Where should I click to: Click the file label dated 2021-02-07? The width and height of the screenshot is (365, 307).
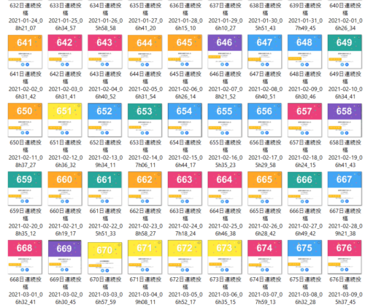(x=226, y=85)
